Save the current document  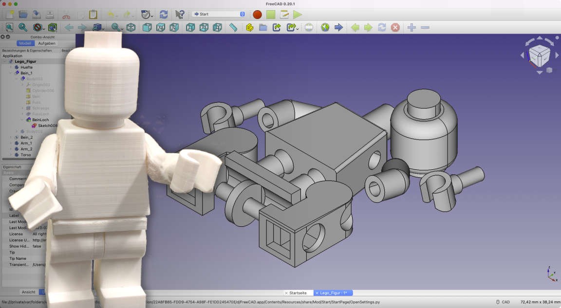tap(37, 14)
